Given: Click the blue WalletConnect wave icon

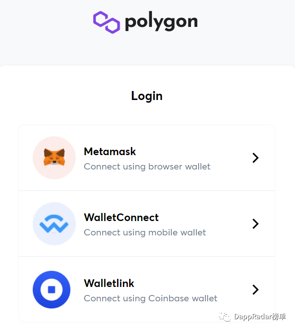Looking at the screenshot, I should point(54,224).
